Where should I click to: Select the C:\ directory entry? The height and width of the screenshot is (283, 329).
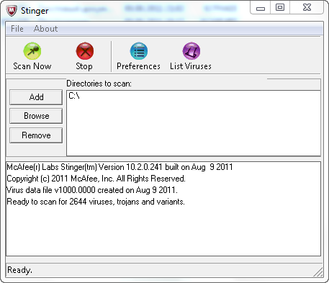coord(74,96)
